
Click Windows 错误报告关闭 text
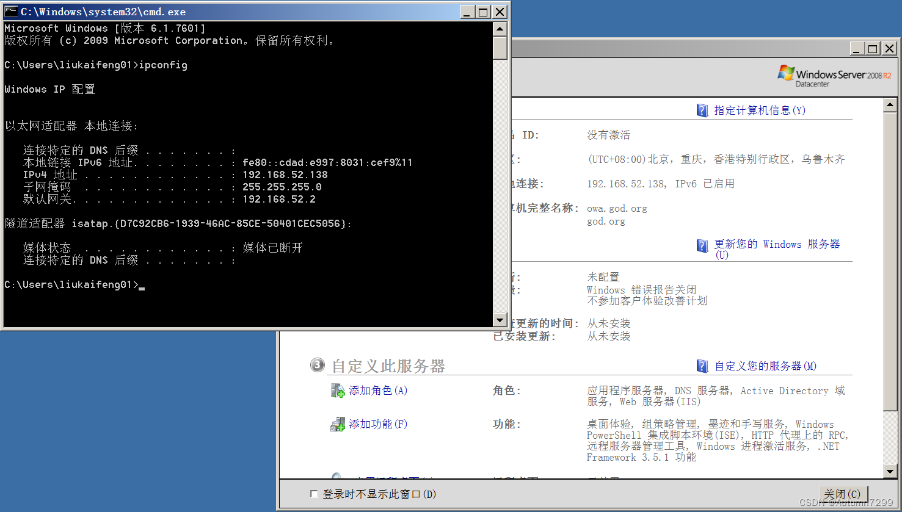[x=641, y=290]
